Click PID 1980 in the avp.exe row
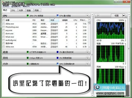 click(x=34, y=30)
